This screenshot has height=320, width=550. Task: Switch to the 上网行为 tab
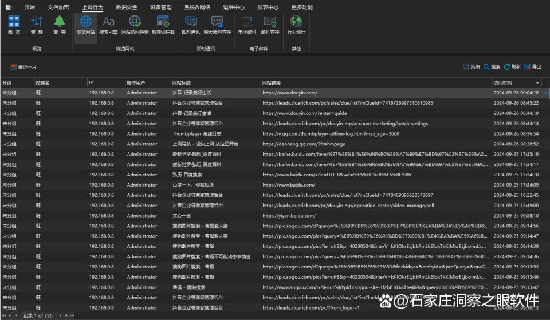[x=93, y=7]
